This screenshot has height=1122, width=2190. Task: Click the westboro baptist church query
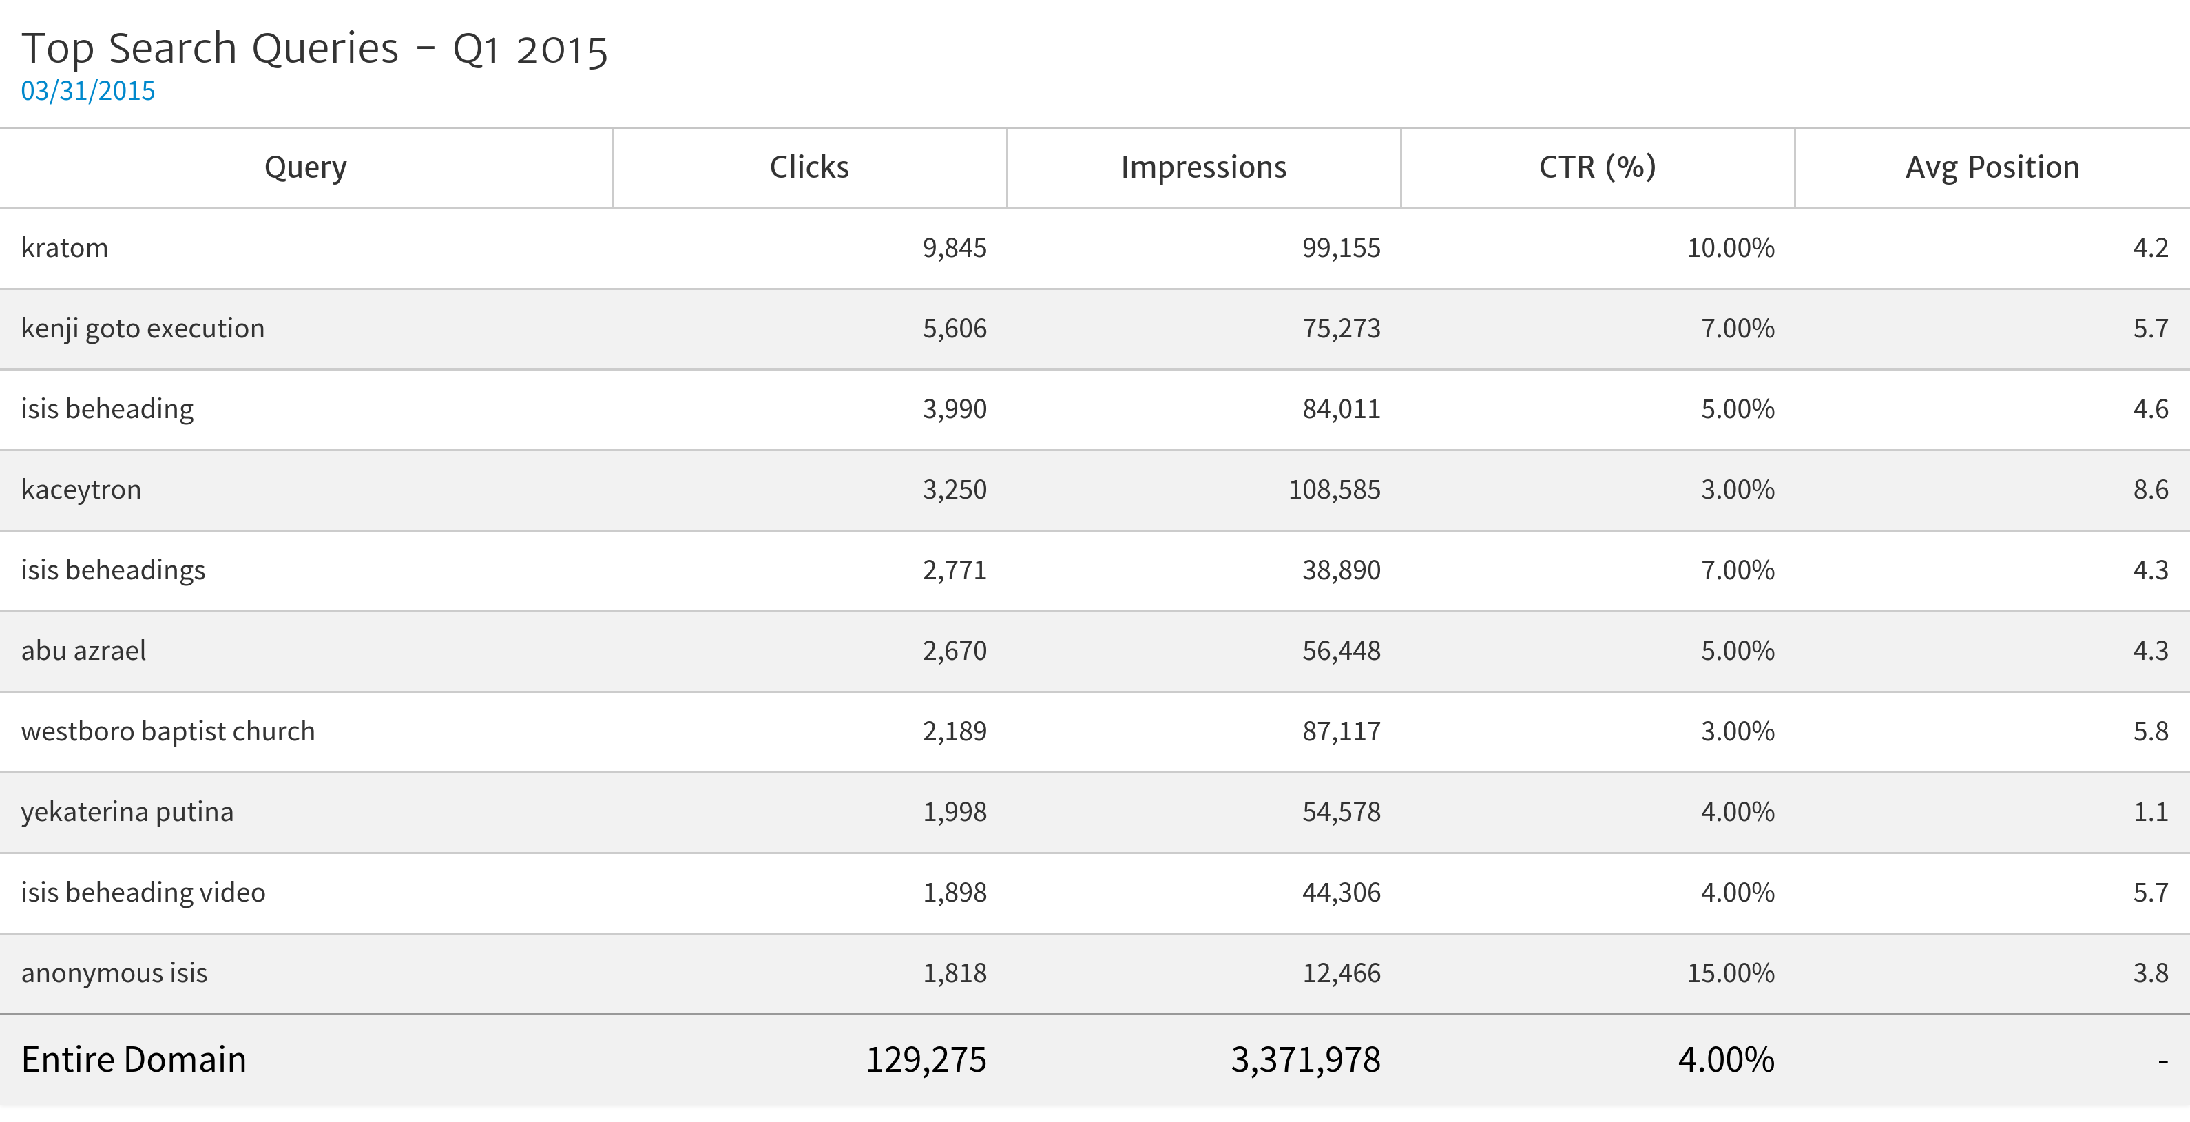[x=167, y=732]
